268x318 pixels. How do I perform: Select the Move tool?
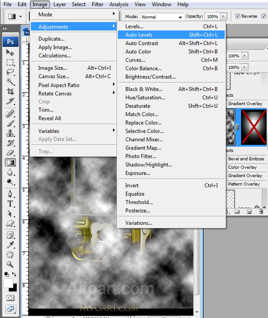(10, 53)
